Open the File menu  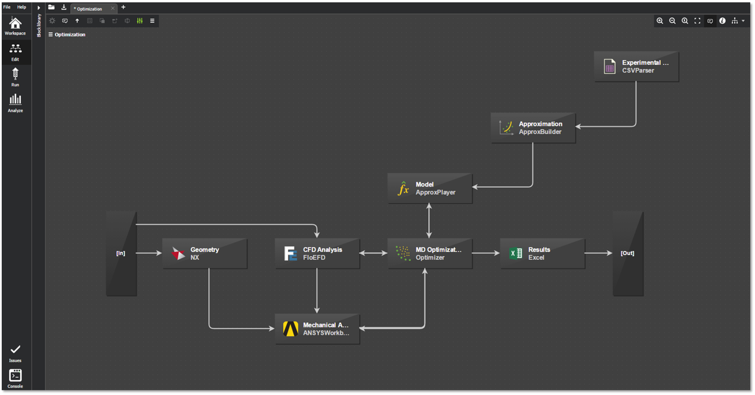click(7, 7)
